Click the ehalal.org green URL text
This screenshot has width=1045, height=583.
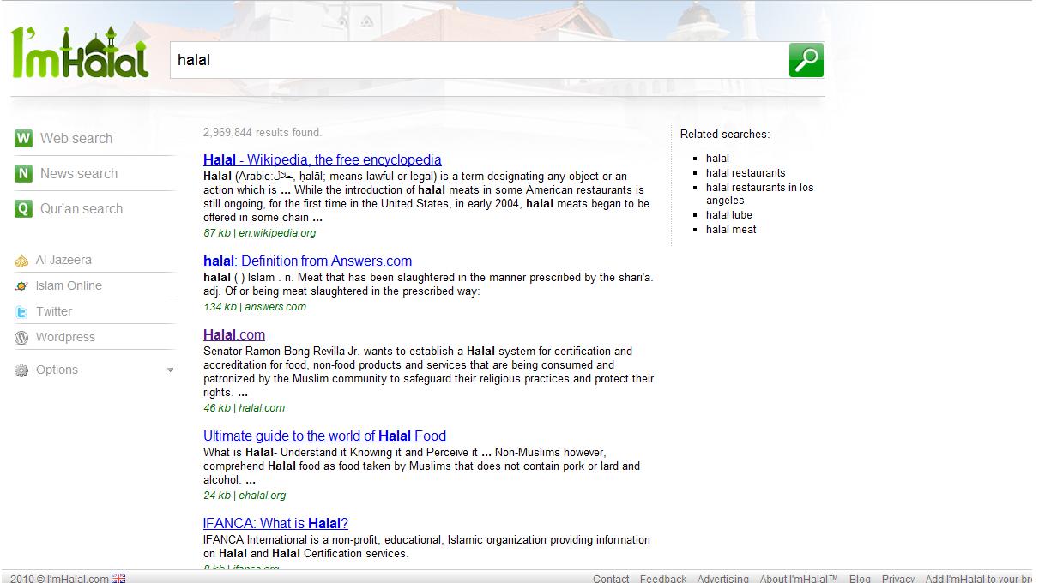pyautogui.click(x=263, y=495)
